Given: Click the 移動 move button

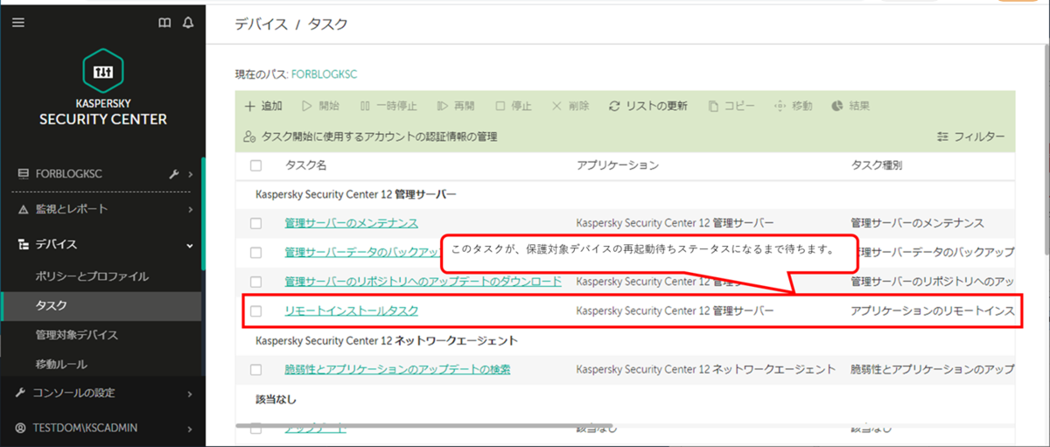Looking at the screenshot, I should (x=794, y=106).
